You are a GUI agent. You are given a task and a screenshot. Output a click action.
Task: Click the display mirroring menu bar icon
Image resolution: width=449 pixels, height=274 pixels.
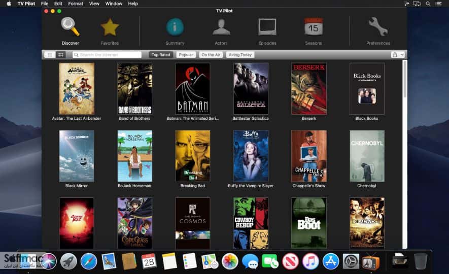(417, 4)
